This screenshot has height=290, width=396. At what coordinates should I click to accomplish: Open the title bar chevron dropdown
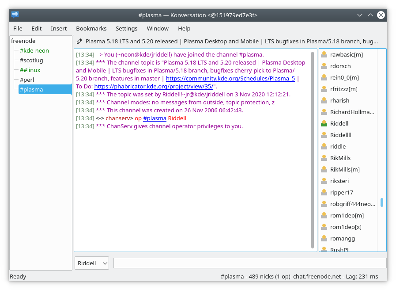(360, 15)
